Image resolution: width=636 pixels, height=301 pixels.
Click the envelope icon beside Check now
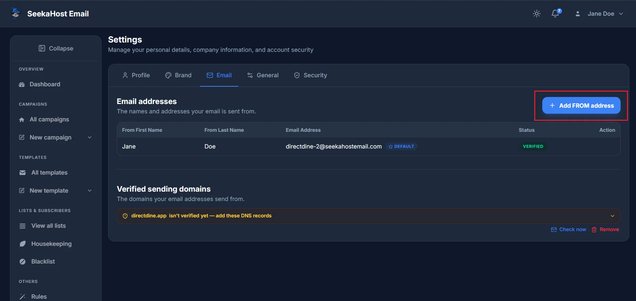click(x=554, y=230)
